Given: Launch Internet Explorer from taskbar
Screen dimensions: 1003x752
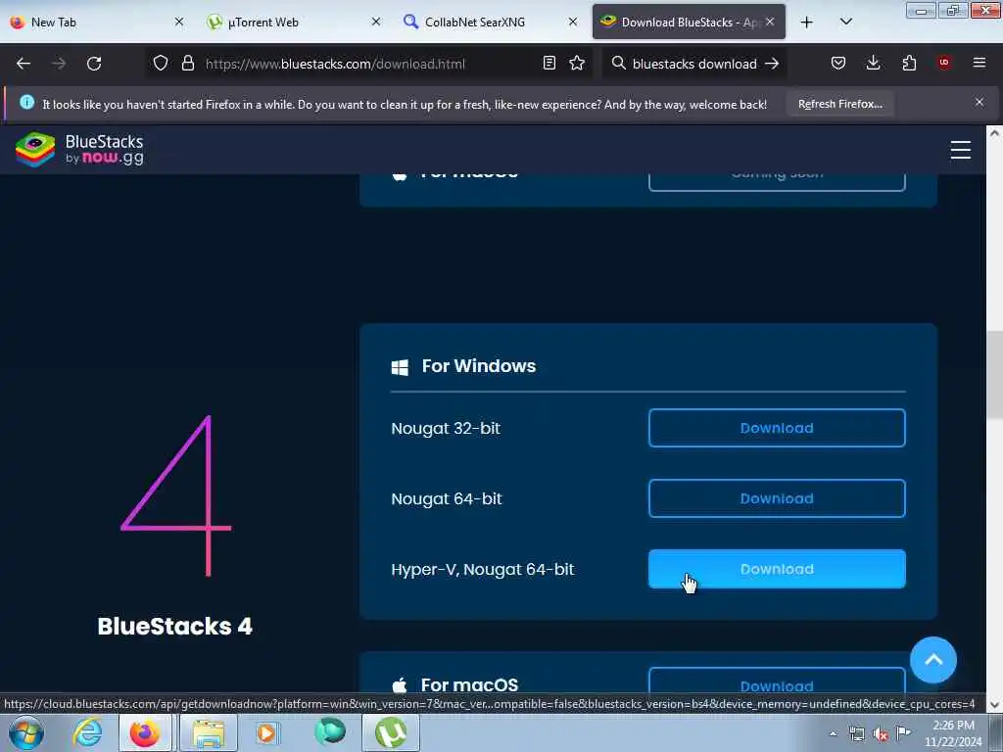Looking at the screenshot, I should point(87,732).
